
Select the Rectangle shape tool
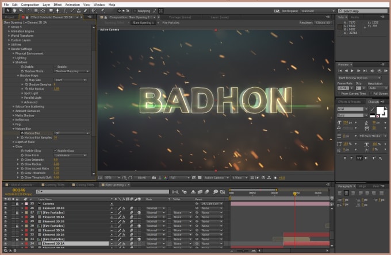pyautogui.click(x=51, y=10)
